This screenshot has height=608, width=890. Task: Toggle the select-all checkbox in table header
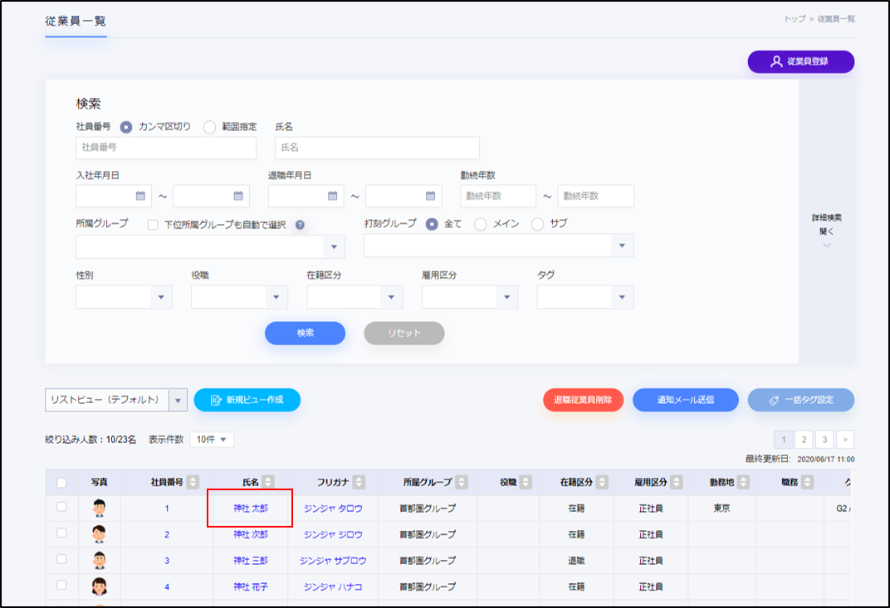click(x=61, y=482)
